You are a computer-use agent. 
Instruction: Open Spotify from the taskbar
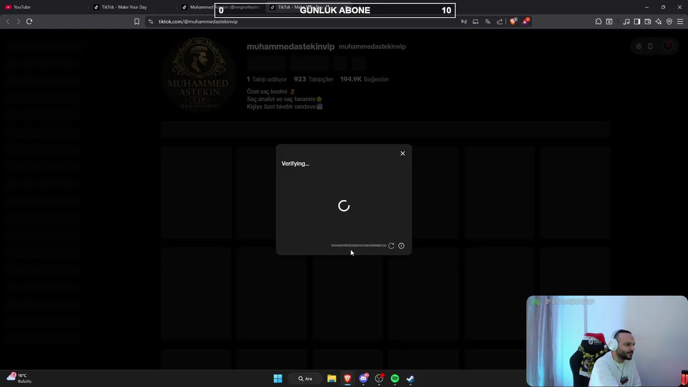(x=395, y=378)
